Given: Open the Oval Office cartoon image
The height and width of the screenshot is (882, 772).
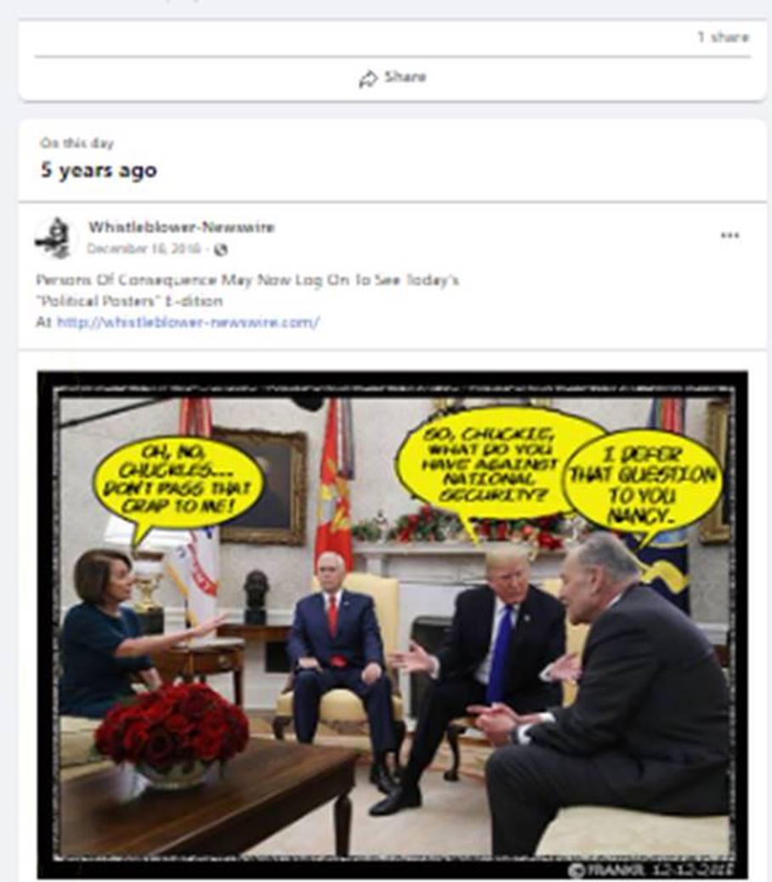Looking at the screenshot, I should (x=393, y=625).
